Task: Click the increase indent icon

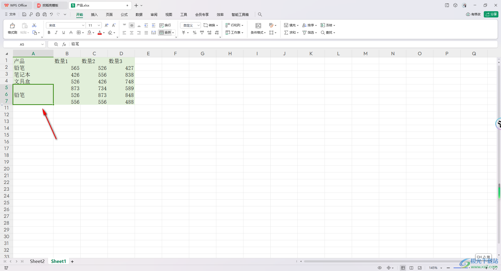Action: point(154,25)
